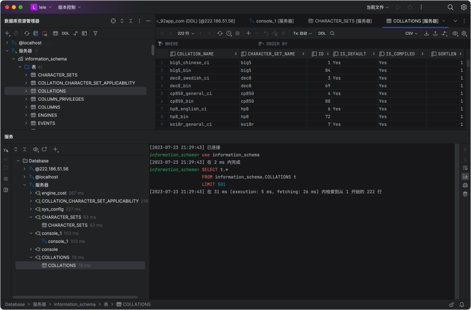The image size is (471, 310).
Task: Open data grid settings gear
Action: [x=464, y=33]
